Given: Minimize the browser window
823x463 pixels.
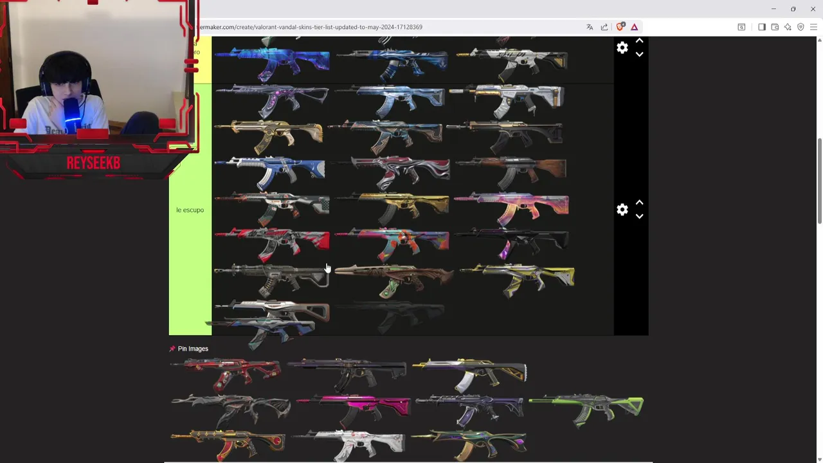Looking at the screenshot, I should [773, 9].
